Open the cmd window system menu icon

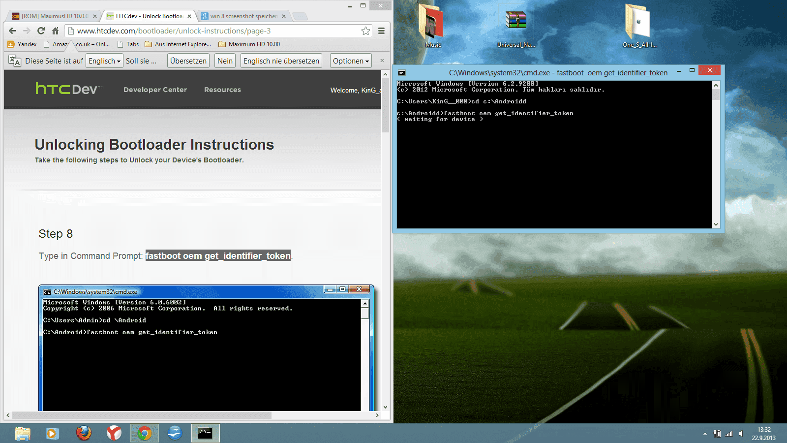click(x=402, y=73)
